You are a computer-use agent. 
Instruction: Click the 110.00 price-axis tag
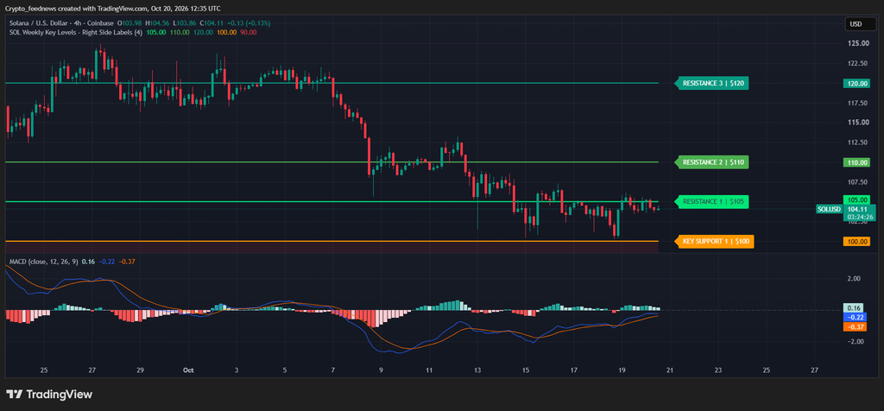(856, 162)
